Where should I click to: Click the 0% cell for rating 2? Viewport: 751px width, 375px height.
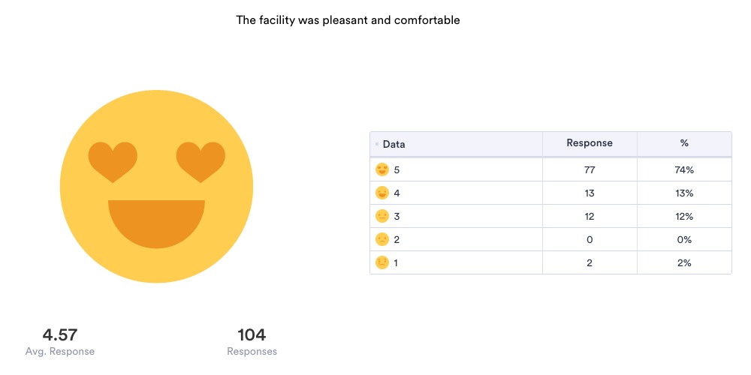(683, 240)
